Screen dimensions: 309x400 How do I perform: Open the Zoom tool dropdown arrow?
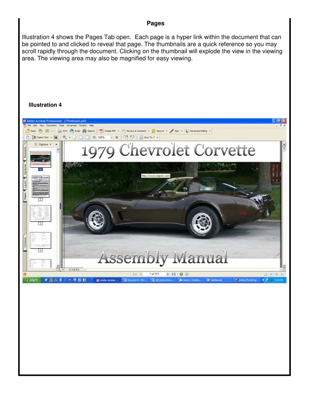coord(70,137)
